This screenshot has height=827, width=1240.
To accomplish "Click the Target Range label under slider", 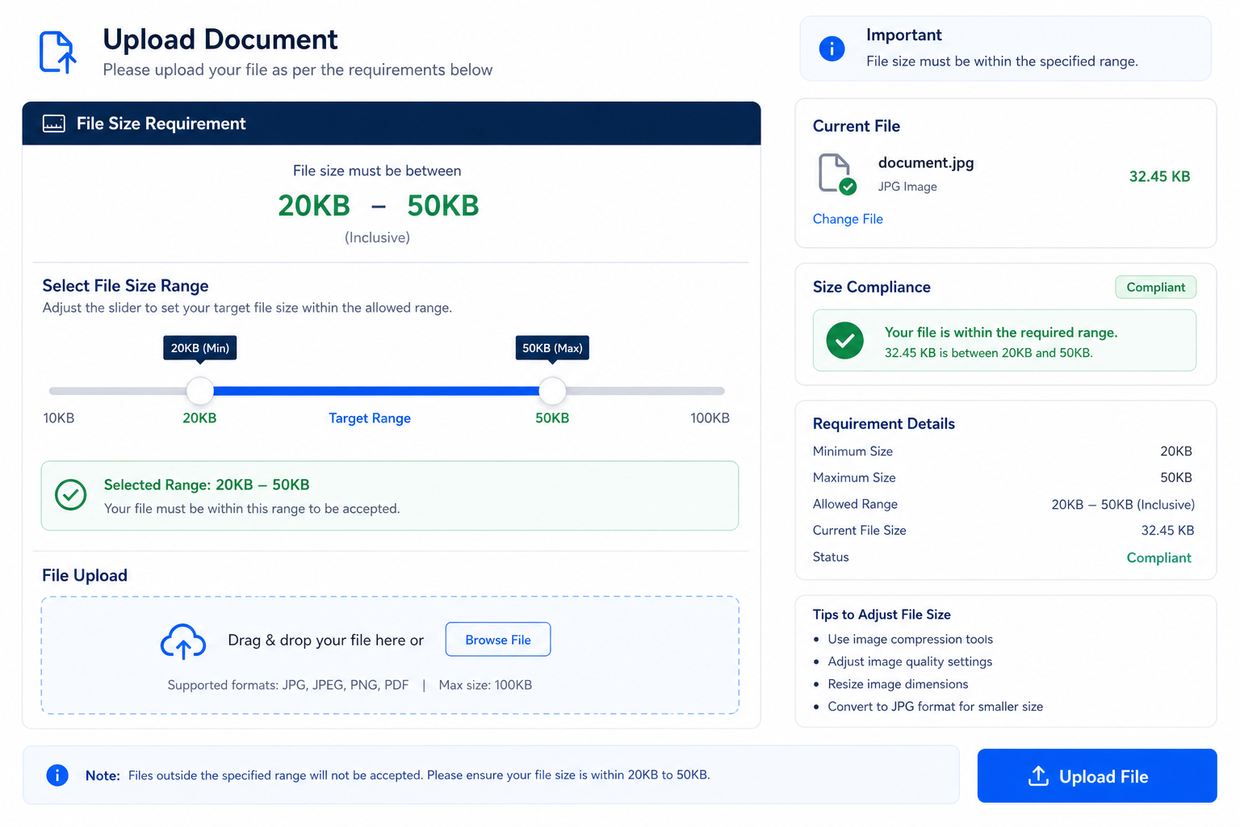I will [x=370, y=418].
